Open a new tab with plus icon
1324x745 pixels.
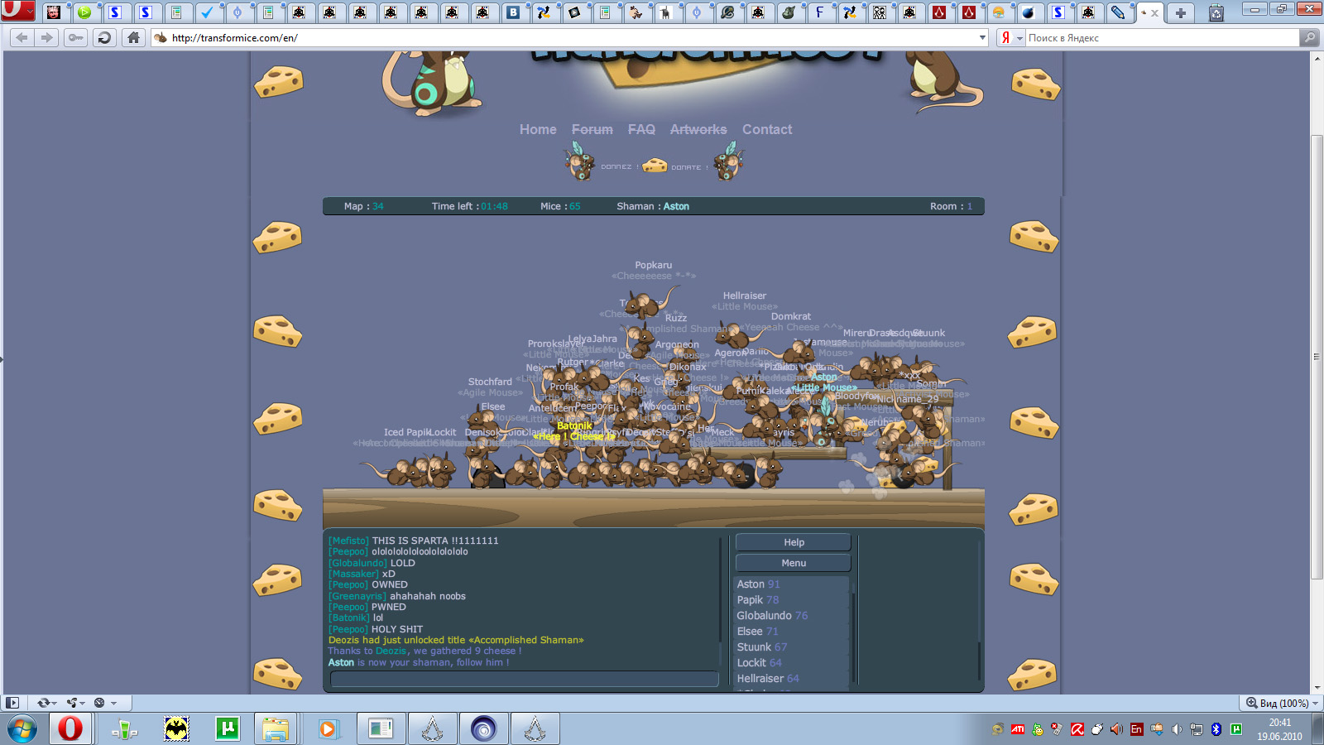pos(1180,12)
